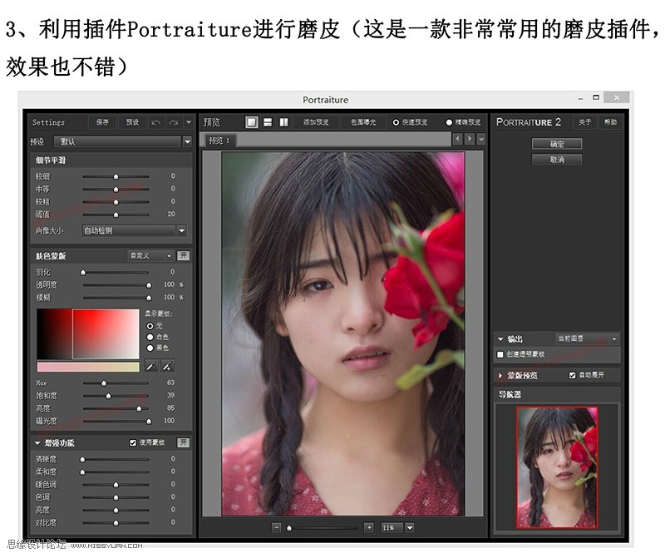Click preview zoom slider handle
Image resolution: width=665 pixels, height=558 pixels.
click(x=289, y=528)
